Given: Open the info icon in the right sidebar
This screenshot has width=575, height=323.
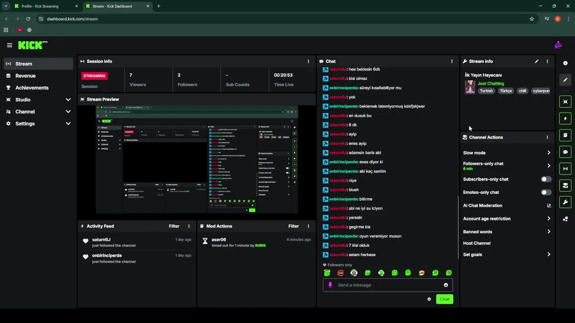Looking at the screenshot, I should tap(565, 63).
